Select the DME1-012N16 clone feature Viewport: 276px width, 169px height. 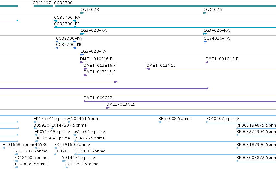[211, 69]
